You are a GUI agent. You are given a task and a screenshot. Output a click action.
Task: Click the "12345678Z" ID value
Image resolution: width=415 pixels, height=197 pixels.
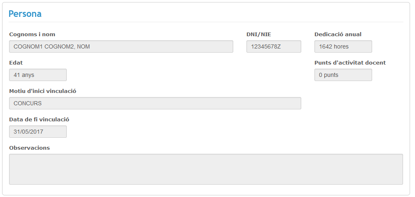pyautogui.click(x=266, y=46)
